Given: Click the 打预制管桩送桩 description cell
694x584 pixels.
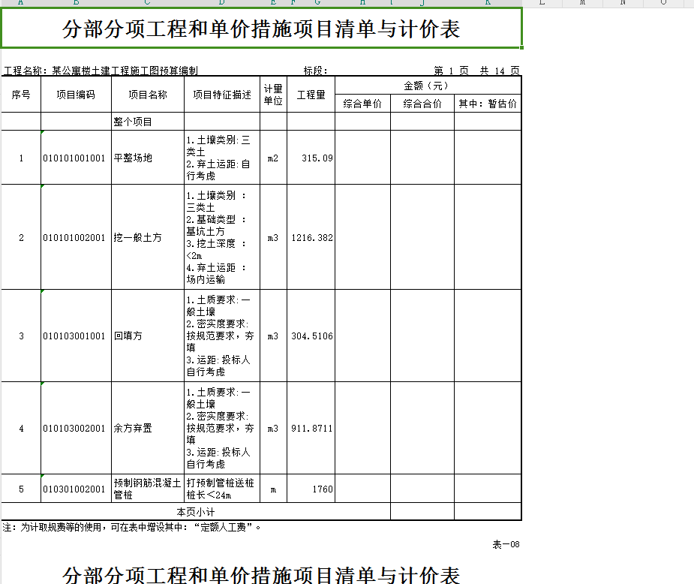Looking at the screenshot, I should (x=222, y=489).
